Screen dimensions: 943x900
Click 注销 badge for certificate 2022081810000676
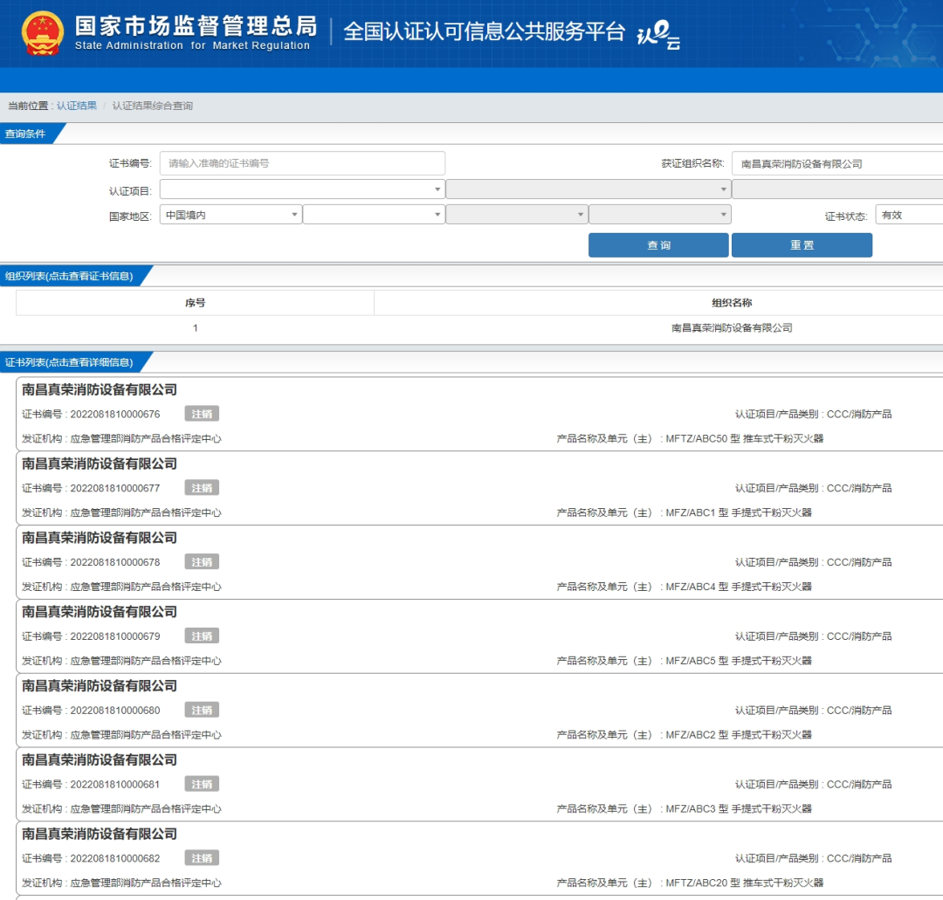[202, 414]
